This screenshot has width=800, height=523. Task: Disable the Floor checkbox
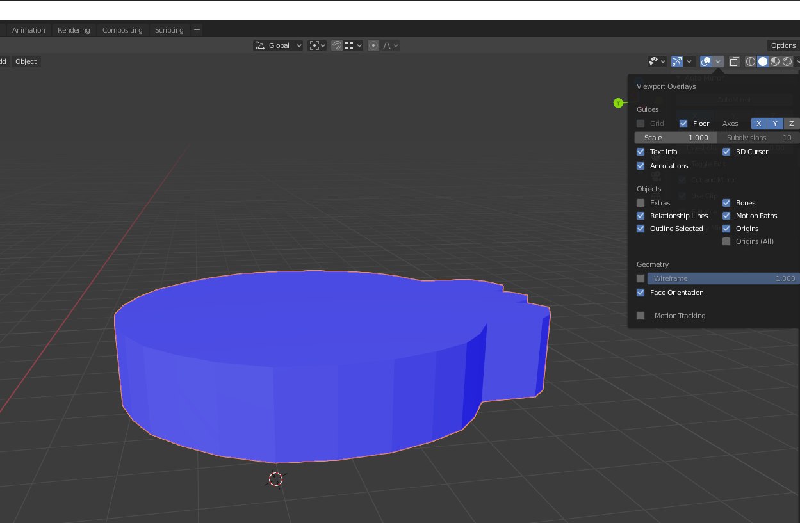[683, 124]
